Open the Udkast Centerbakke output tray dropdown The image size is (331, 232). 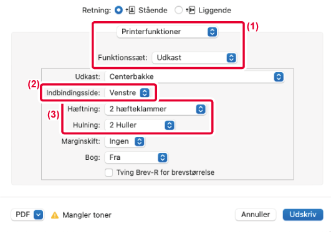click(x=194, y=77)
